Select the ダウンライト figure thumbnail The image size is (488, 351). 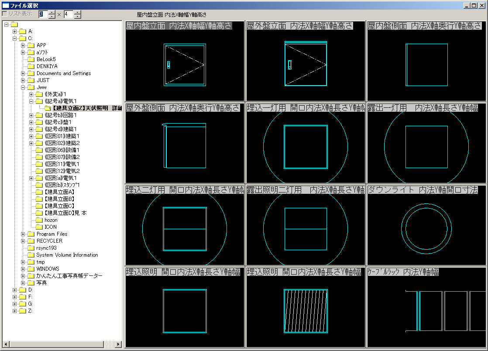click(x=426, y=225)
